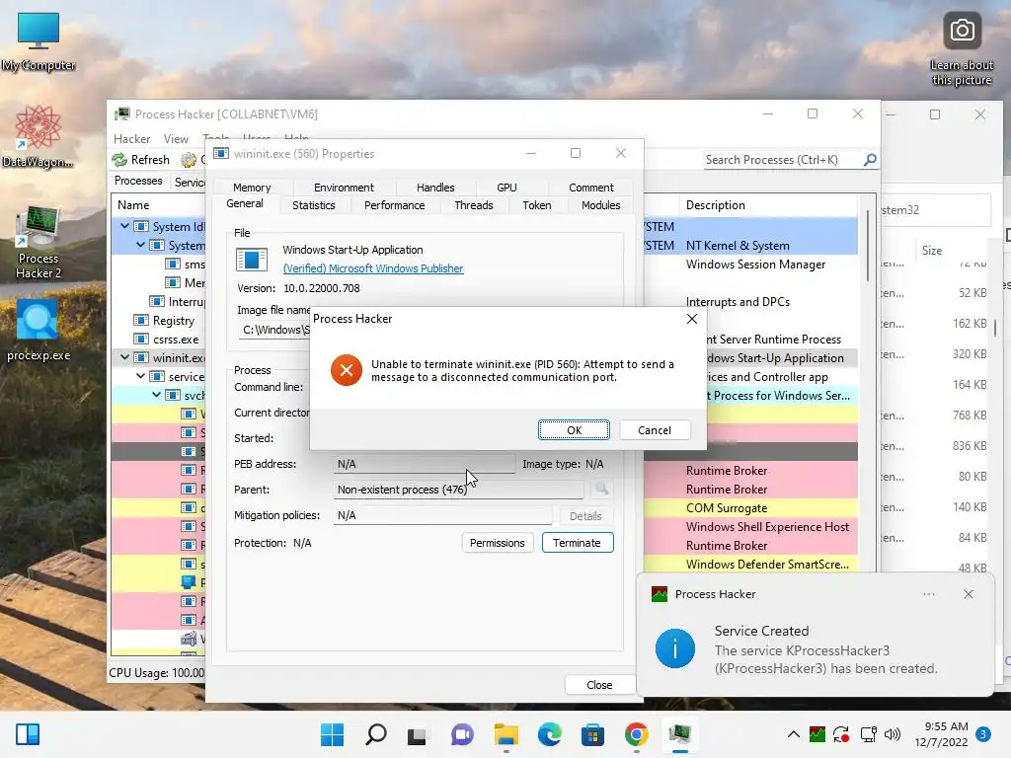Open the Token tab
Image resolution: width=1011 pixels, height=758 pixels.
536,205
